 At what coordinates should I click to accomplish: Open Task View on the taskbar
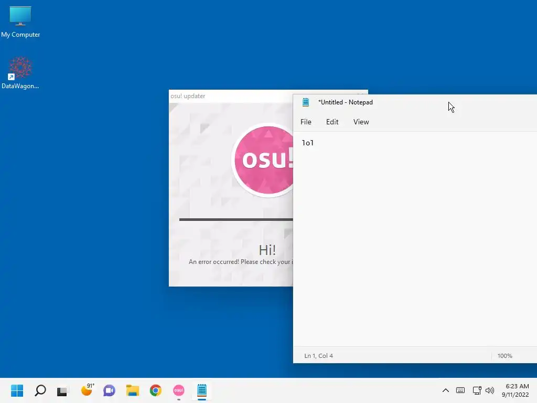[63, 390]
